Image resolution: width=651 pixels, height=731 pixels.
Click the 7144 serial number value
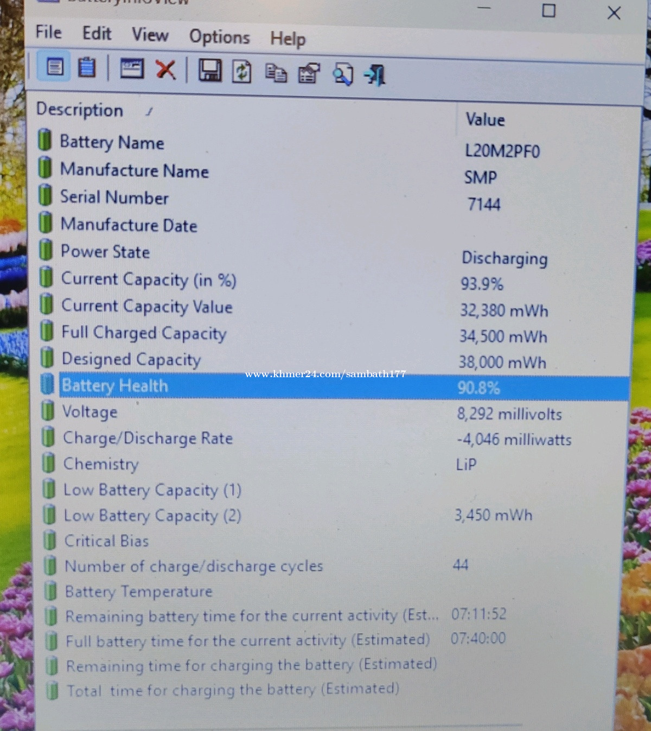point(484,205)
